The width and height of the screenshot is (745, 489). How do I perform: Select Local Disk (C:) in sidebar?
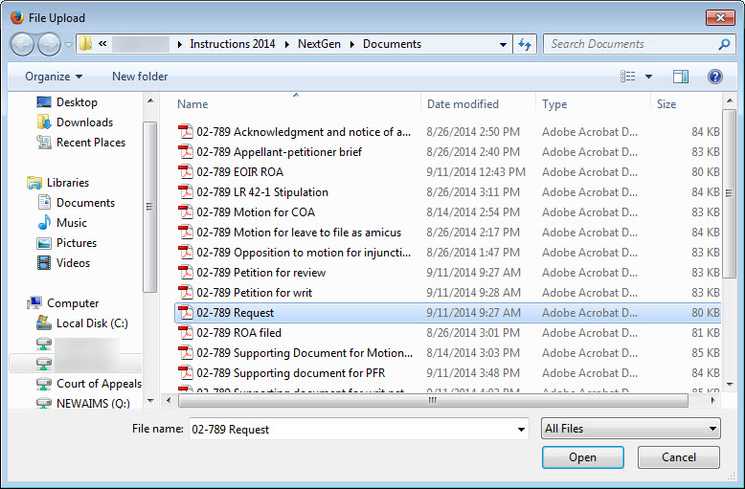click(x=91, y=323)
